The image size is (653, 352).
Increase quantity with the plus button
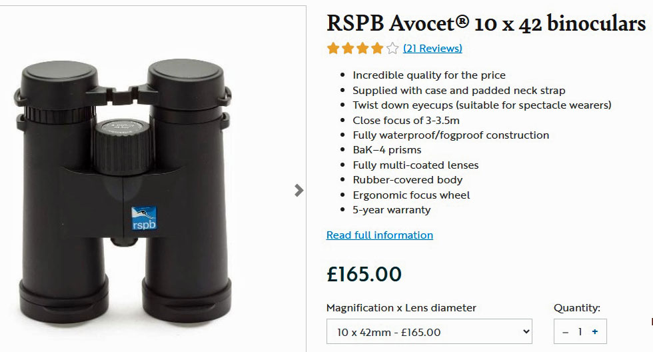pos(595,332)
